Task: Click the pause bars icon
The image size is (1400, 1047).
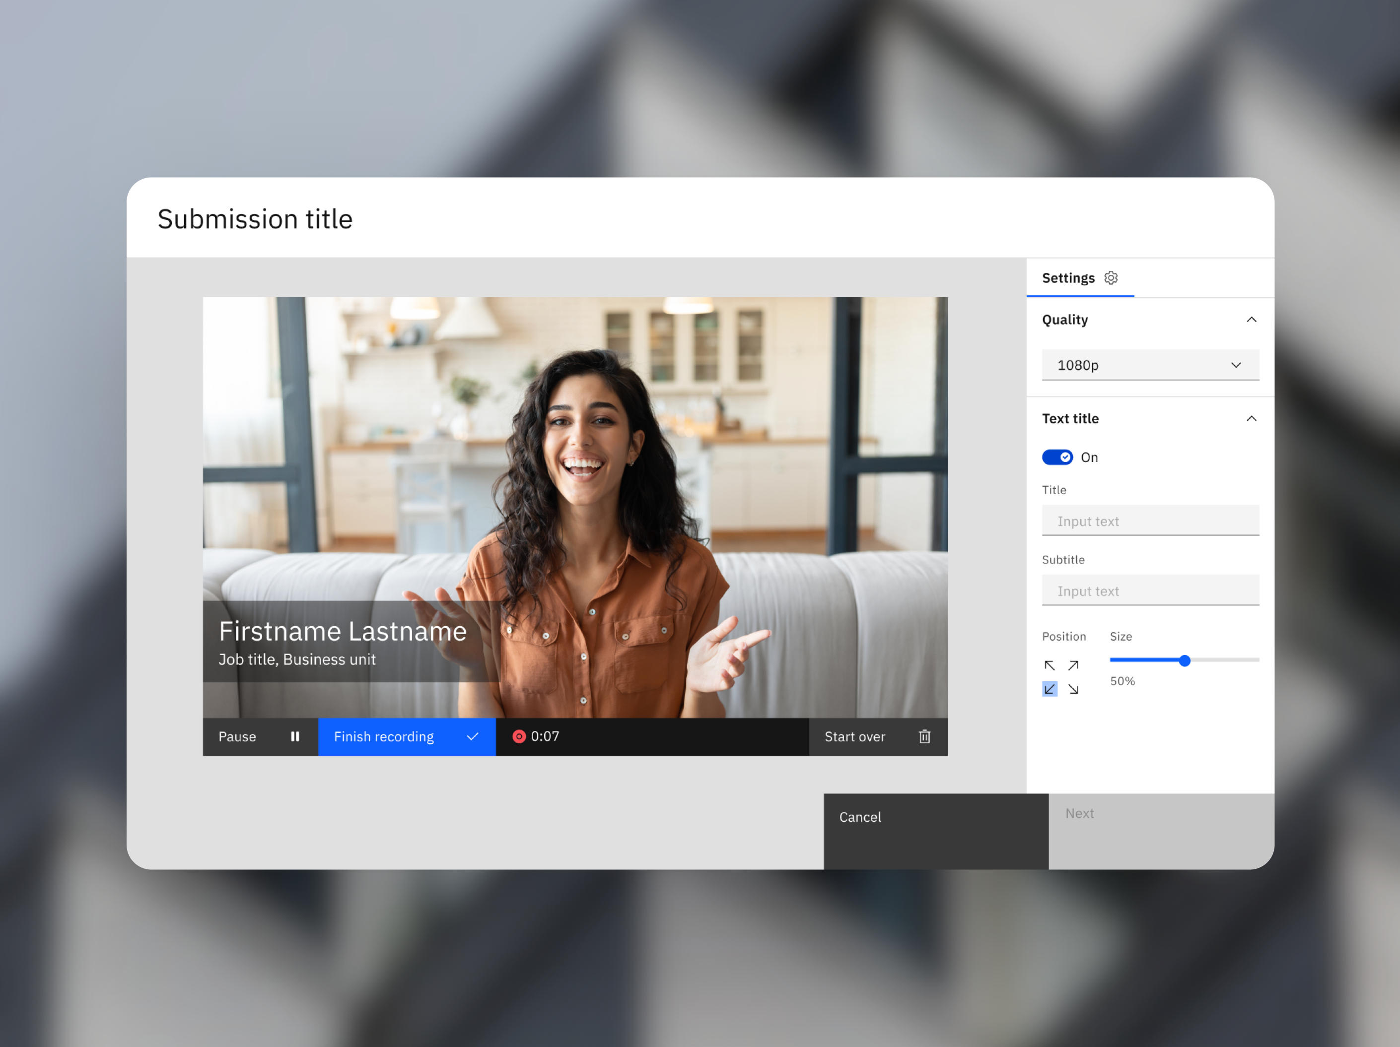Action: 295,736
